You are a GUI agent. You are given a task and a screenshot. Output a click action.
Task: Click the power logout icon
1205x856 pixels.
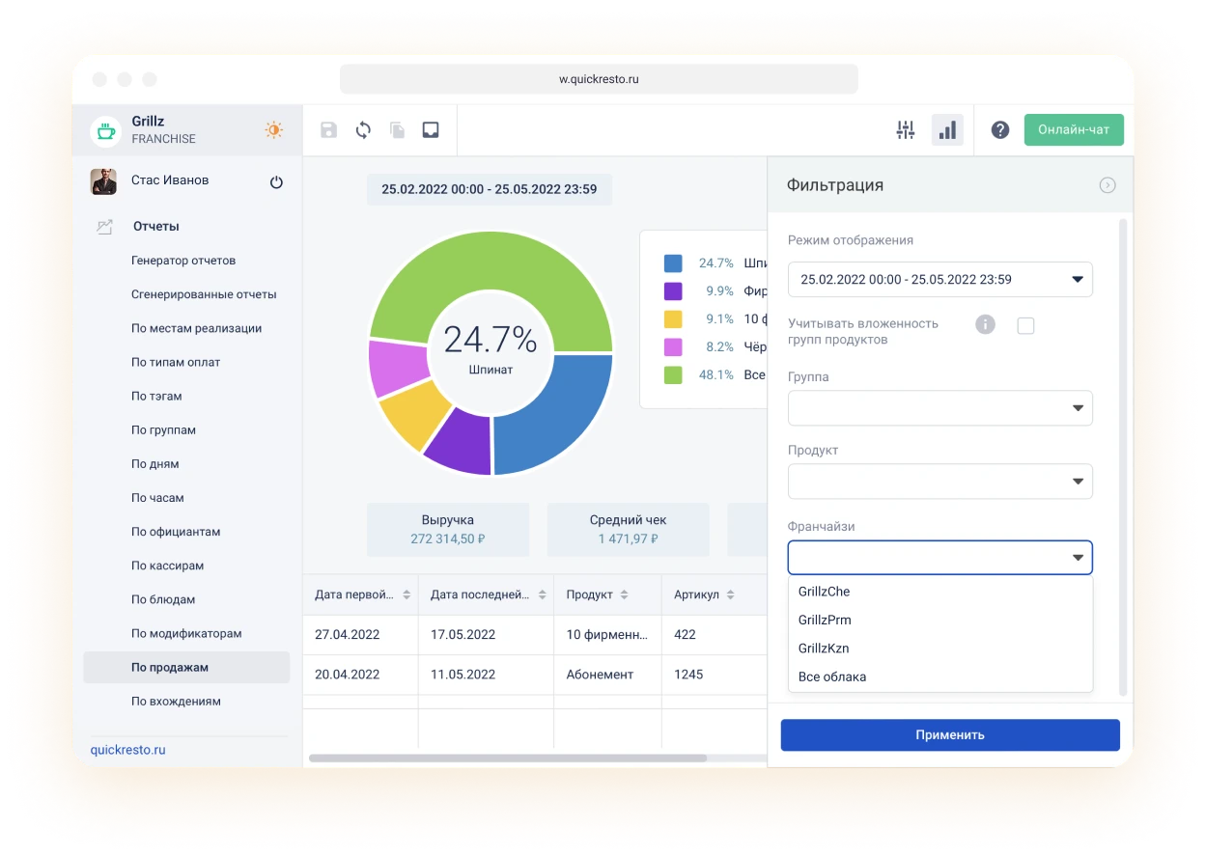[x=276, y=181]
